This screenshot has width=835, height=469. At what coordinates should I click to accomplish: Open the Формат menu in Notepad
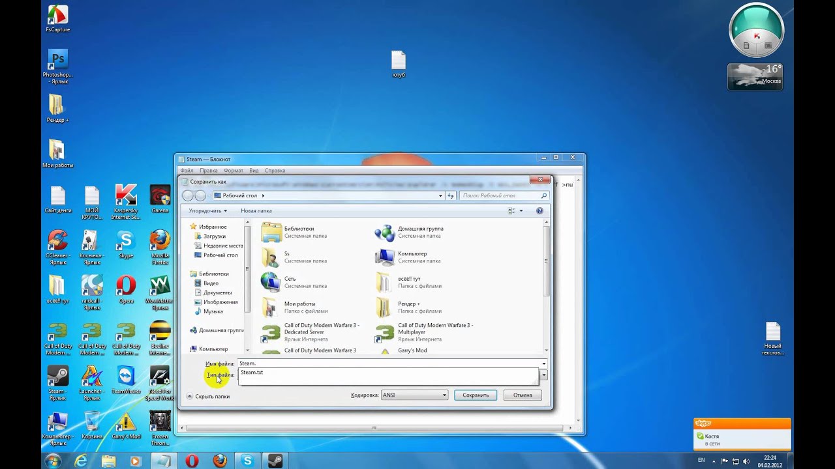point(234,171)
